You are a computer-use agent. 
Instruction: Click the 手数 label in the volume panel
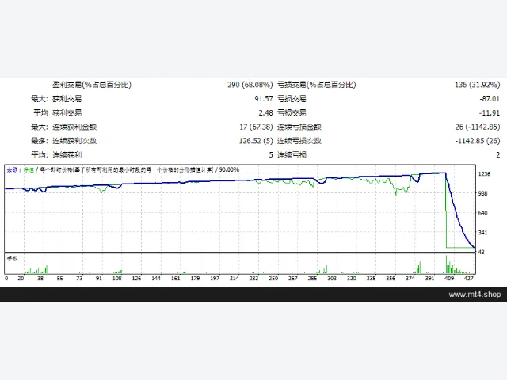pyautogui.click(x=13, y=259)
